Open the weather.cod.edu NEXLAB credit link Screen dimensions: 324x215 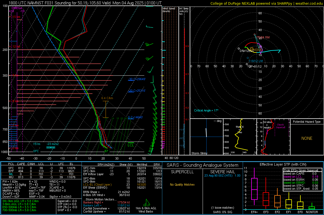tap(266, 3)
